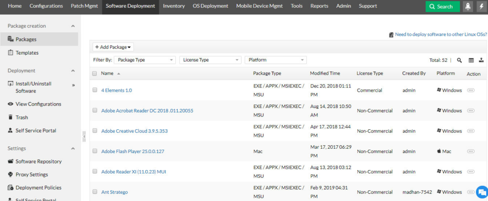488x201 pixels.
Task: Open the Adobe Creative Cloud 3.9.5.353 link
Action: (x=134, y=131)
